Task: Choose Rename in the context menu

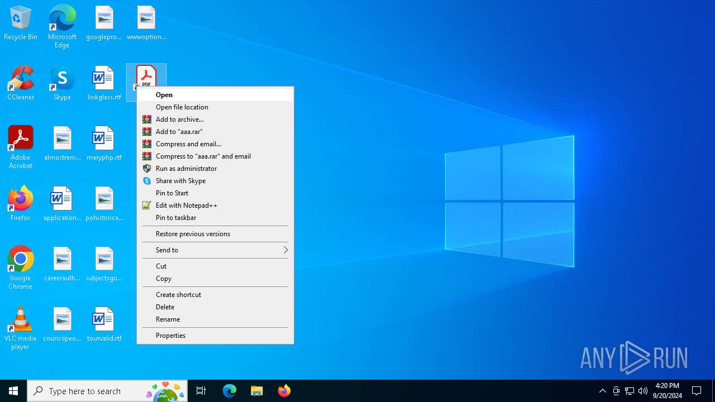Action: click(215, 319)
